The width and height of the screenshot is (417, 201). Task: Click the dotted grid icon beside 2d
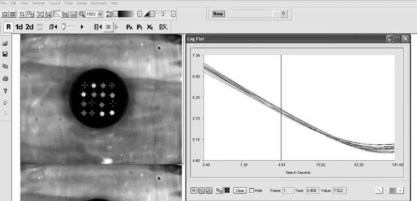(39, 27)
